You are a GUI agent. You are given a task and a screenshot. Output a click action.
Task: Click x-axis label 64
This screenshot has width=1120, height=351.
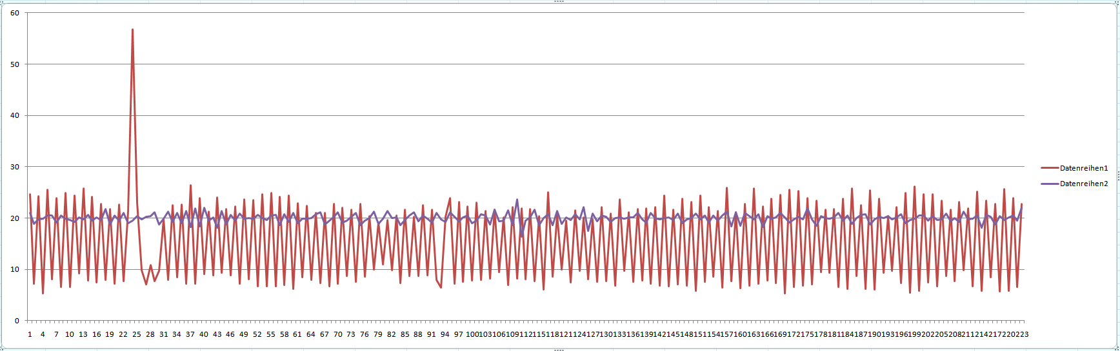click(x=311, y=334)
